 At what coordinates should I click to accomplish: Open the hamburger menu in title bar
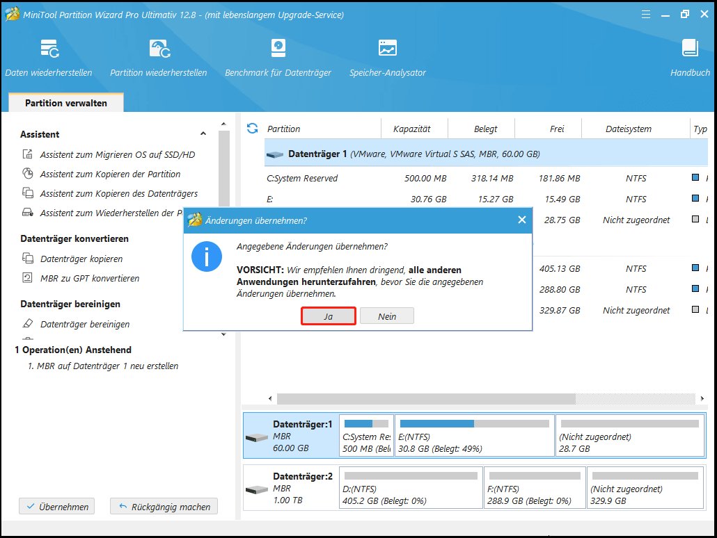click(646, 15)
